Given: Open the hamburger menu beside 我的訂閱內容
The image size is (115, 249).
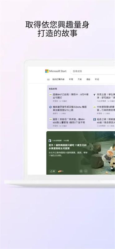Looking at the screenshot, I should point(48,80).
